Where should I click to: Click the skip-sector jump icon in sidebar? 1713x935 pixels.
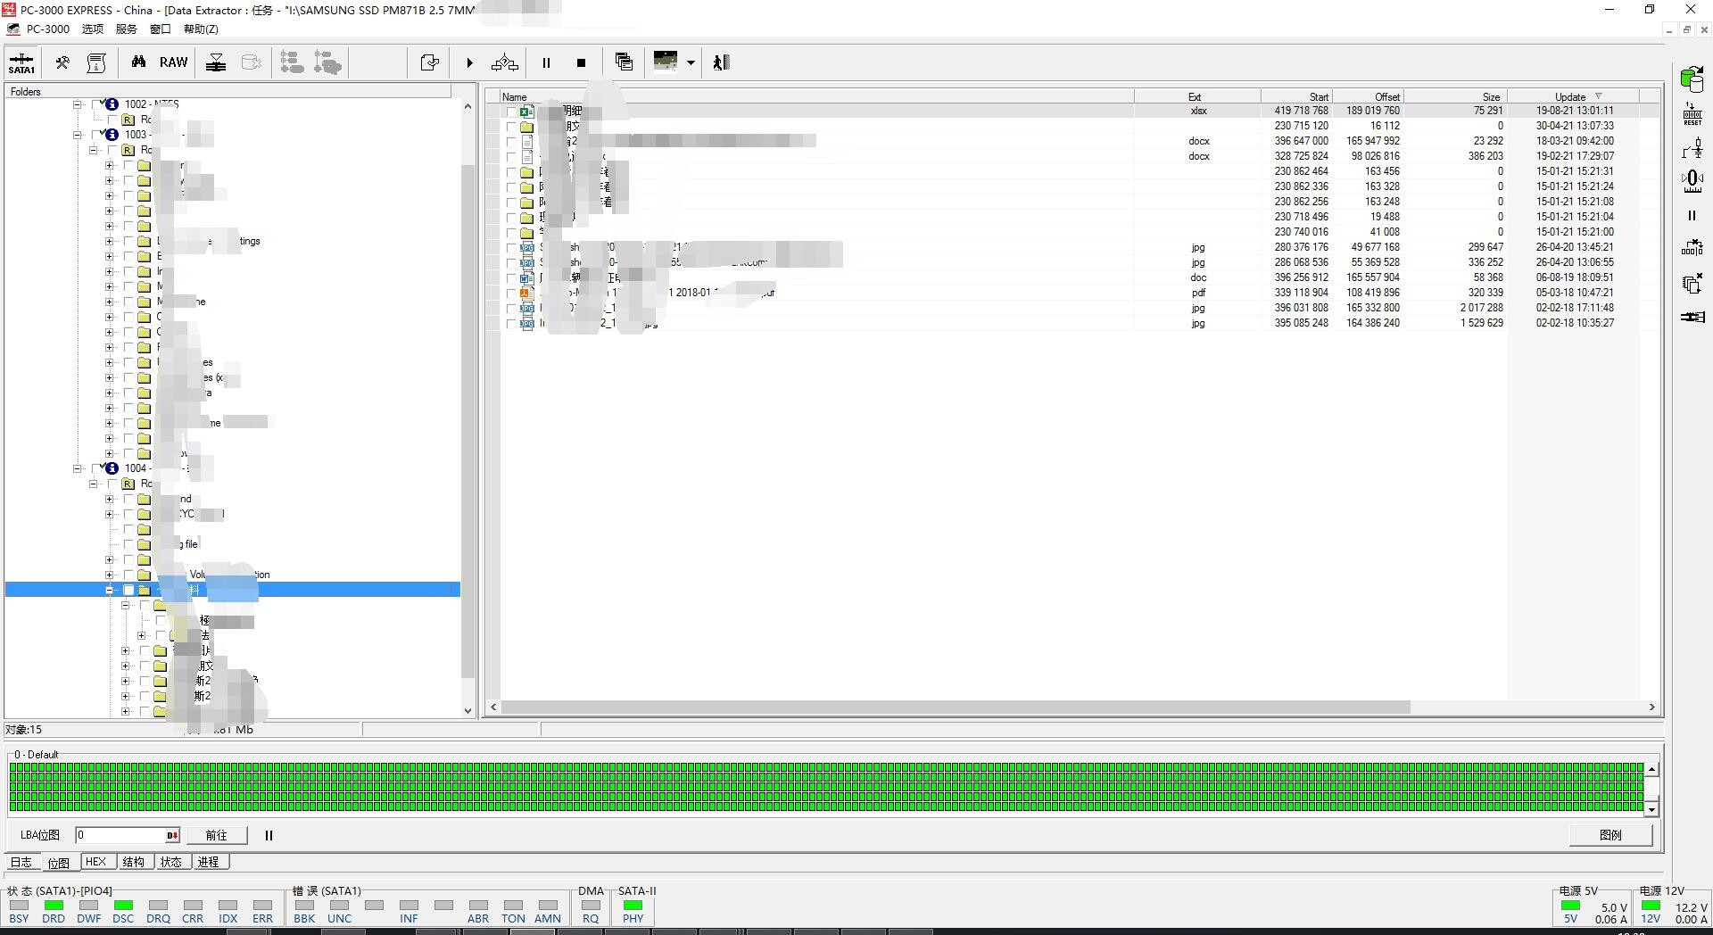1692,248
